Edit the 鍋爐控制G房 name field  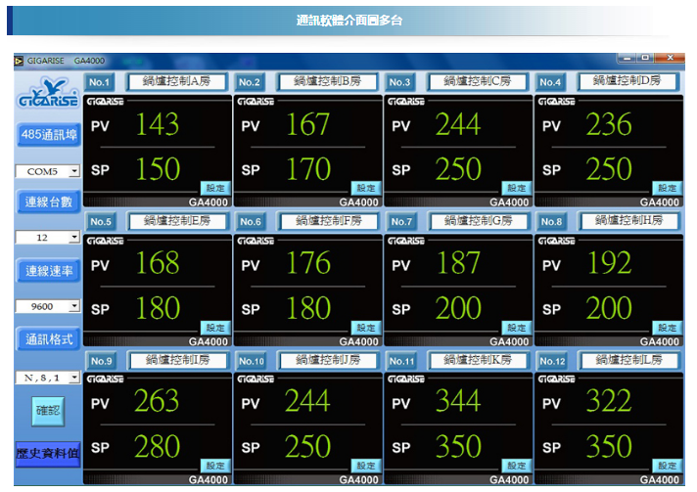coord(478,221)
